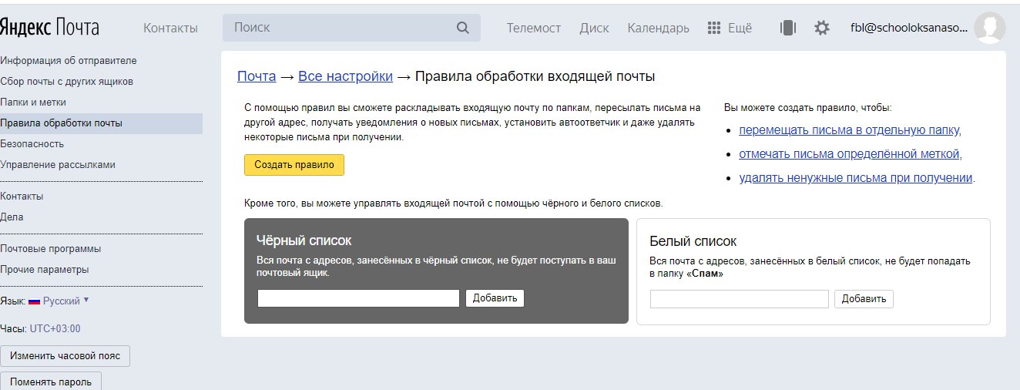Follow the Почта breadcrumb link
This screenshot has height=390, width=1020.
pyautogui.click(x=257, y=76)
